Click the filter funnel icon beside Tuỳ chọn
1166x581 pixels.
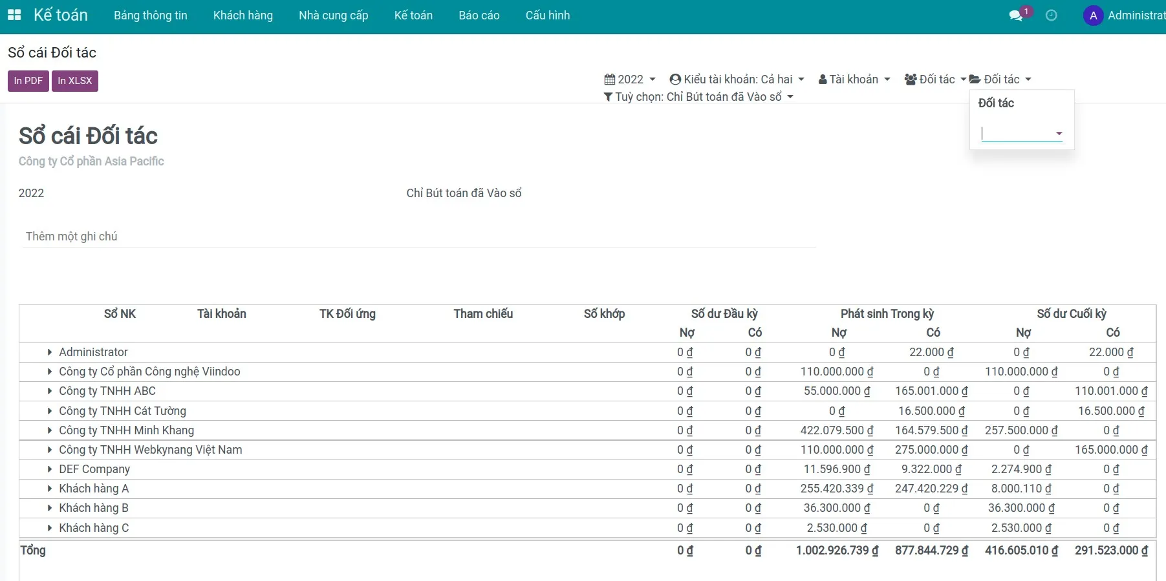[608, 97]
